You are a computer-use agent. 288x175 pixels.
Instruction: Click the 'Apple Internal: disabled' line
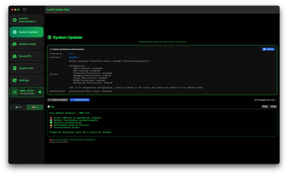[88, 68]
